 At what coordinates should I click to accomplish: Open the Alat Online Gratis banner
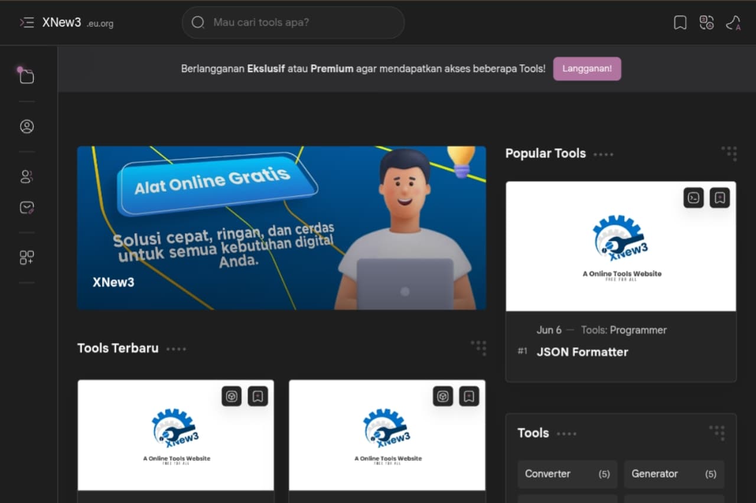point(282,228)
